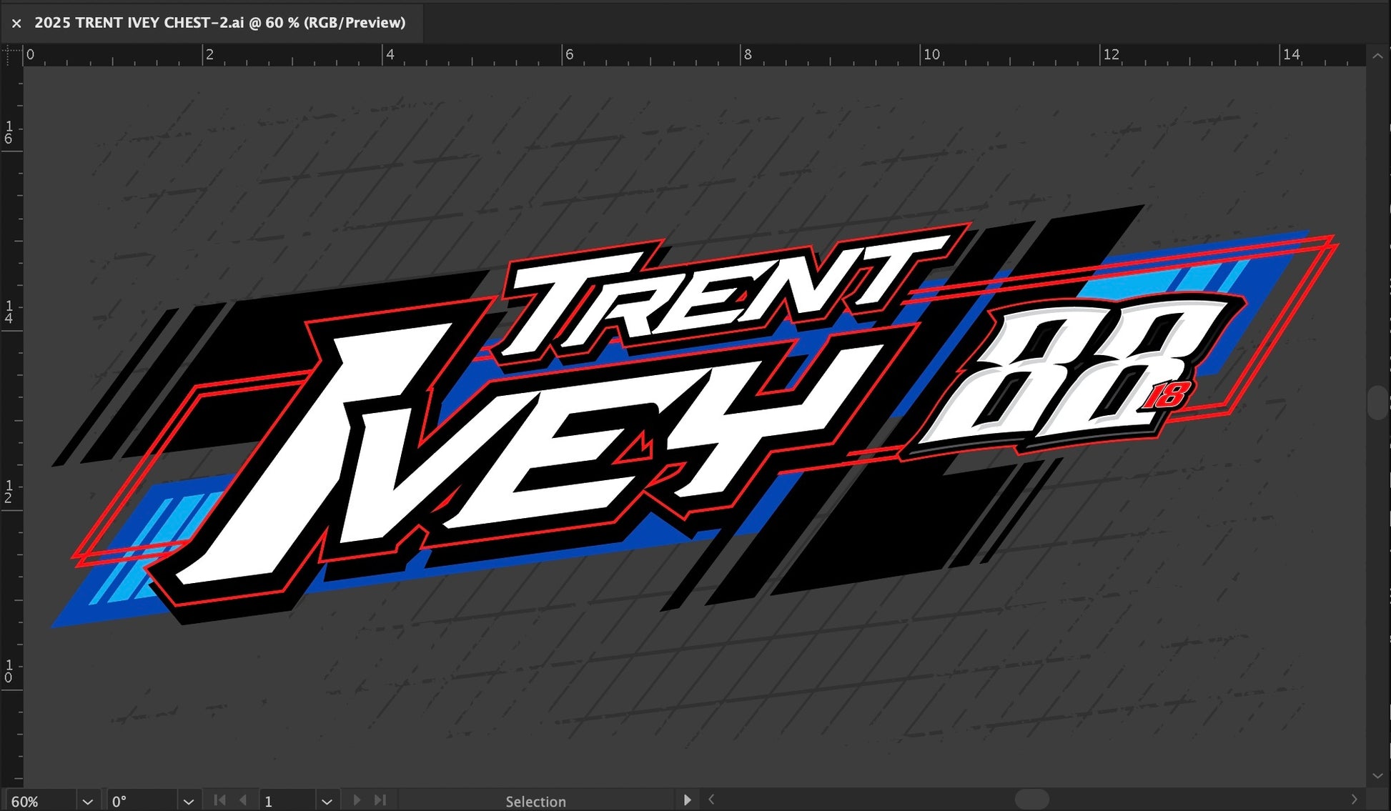Open the rotate view angle dropdown
The height and width of the screenshot is (811, 1391).
(x=188, y=801)
